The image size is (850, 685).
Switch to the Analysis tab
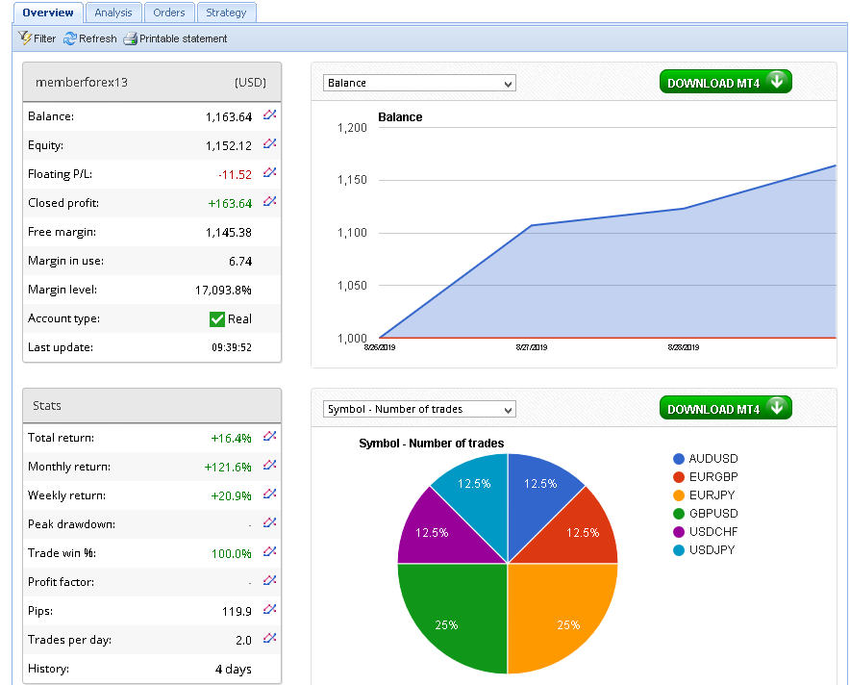click(x=113, y=13)
